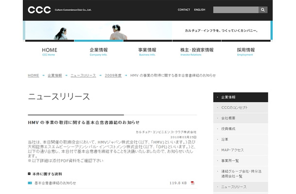Open 連結グループ会社・持分法適用会社一覧 in the sidebar
Image resolution: width=296 pixels, height=194 pixels.
(x=241, y=174)
